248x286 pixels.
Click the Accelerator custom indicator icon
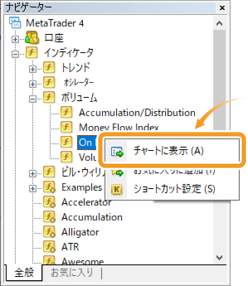49,202
